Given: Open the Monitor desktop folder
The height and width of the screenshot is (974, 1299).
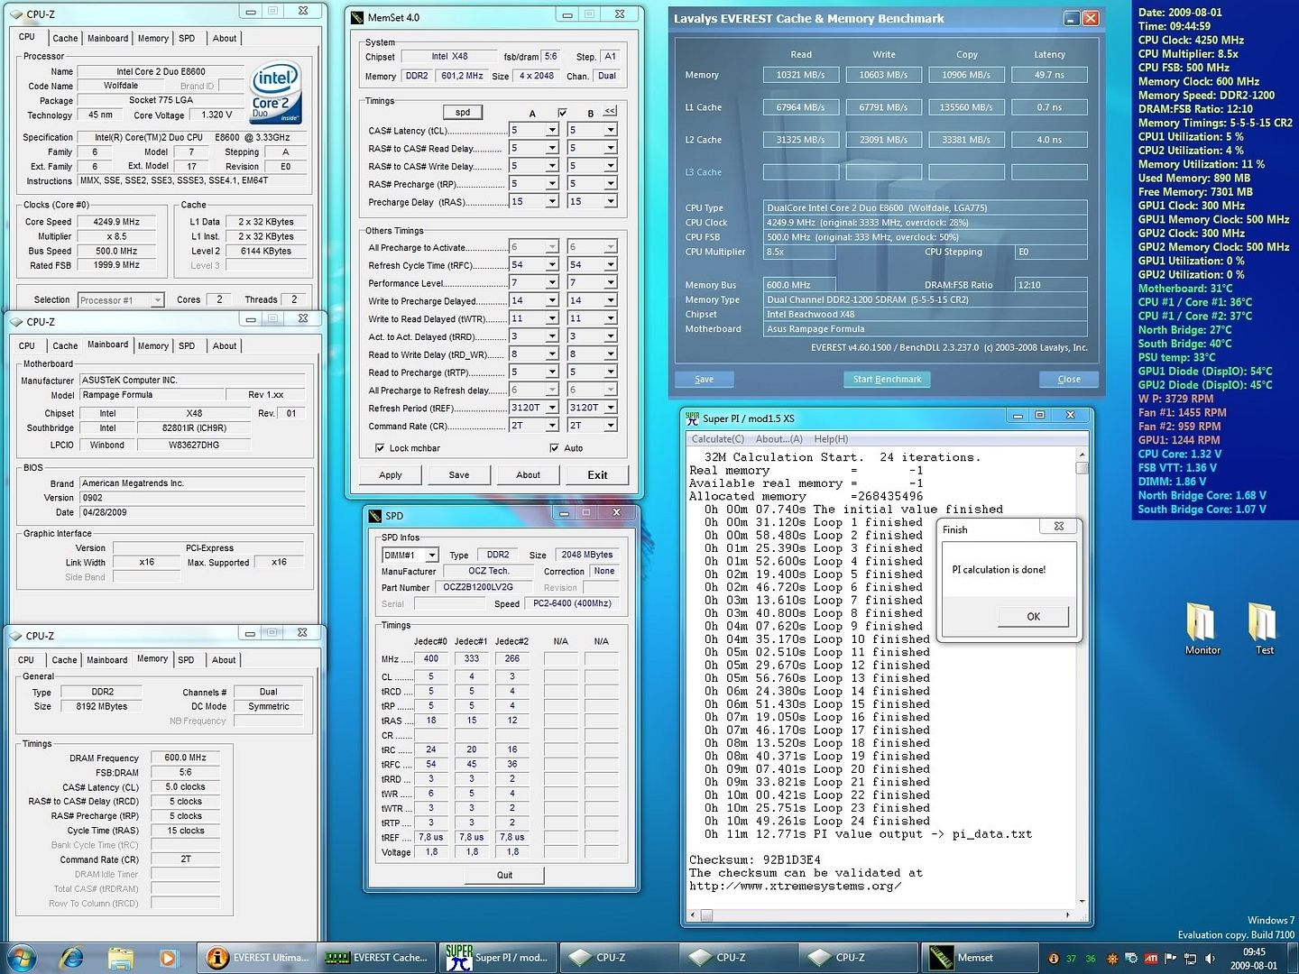Looking at the screenshot, I should (1202, 628).
